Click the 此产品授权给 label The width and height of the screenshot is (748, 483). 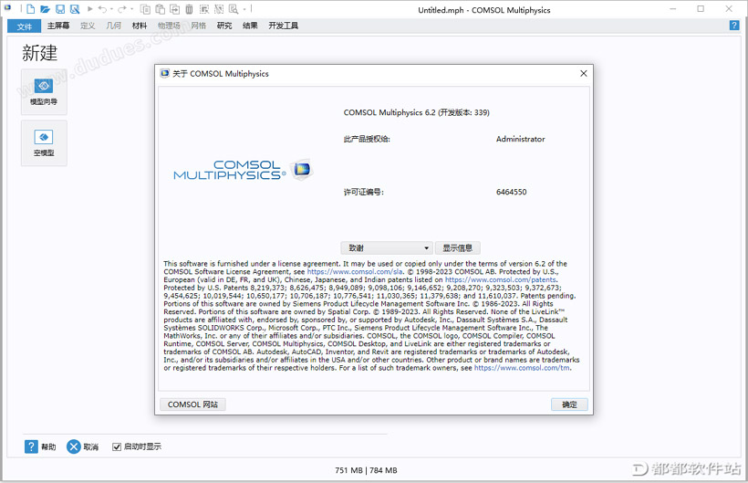367,139
